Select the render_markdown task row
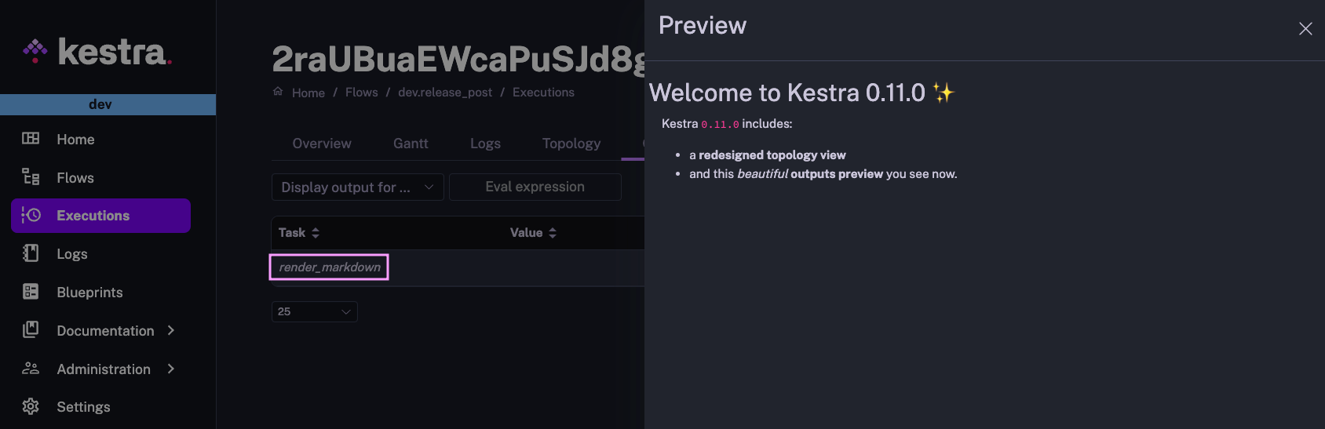1325x429 pixels. click(x=330, y=267)
